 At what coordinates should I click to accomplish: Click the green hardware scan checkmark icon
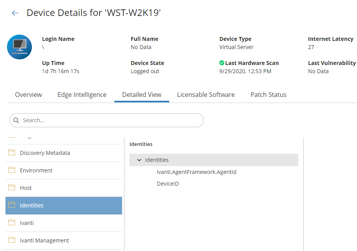tap(222, 63)
